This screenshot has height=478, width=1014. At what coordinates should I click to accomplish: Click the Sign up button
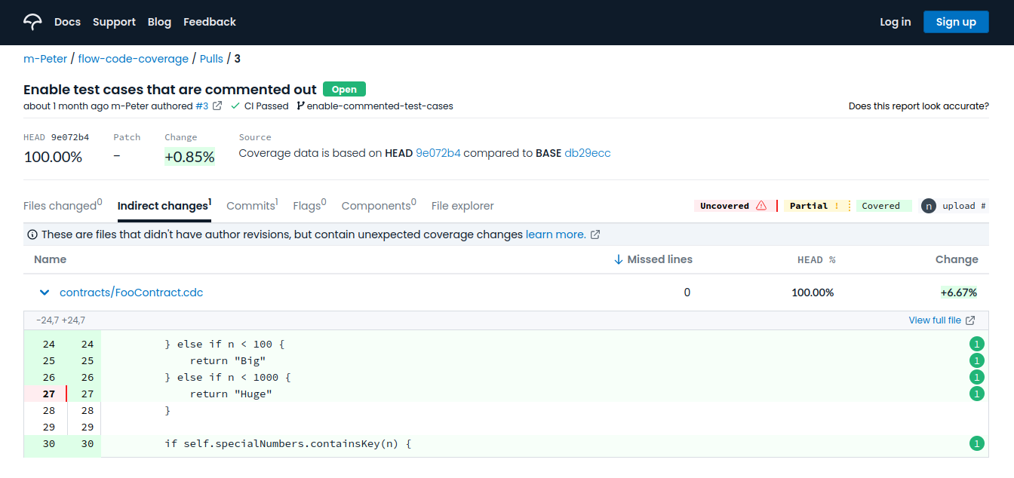point(956,22)
